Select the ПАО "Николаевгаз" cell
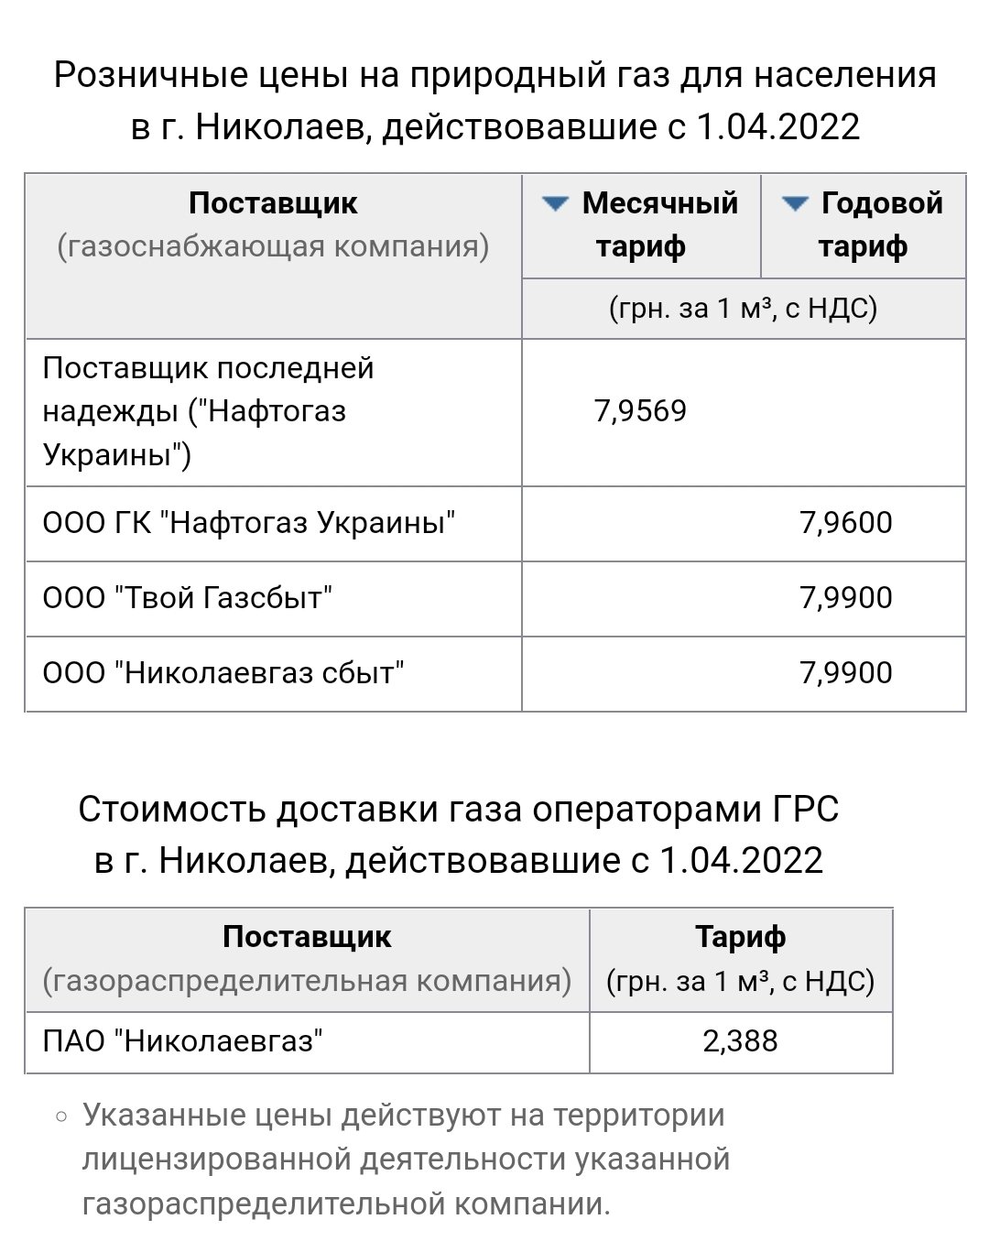The height and width of the screenshot is (1252, 989). pyautogui.click(x=182, y=1041)
